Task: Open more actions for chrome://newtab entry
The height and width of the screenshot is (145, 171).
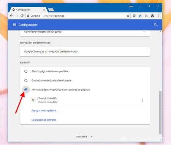Action: [142, 100]
